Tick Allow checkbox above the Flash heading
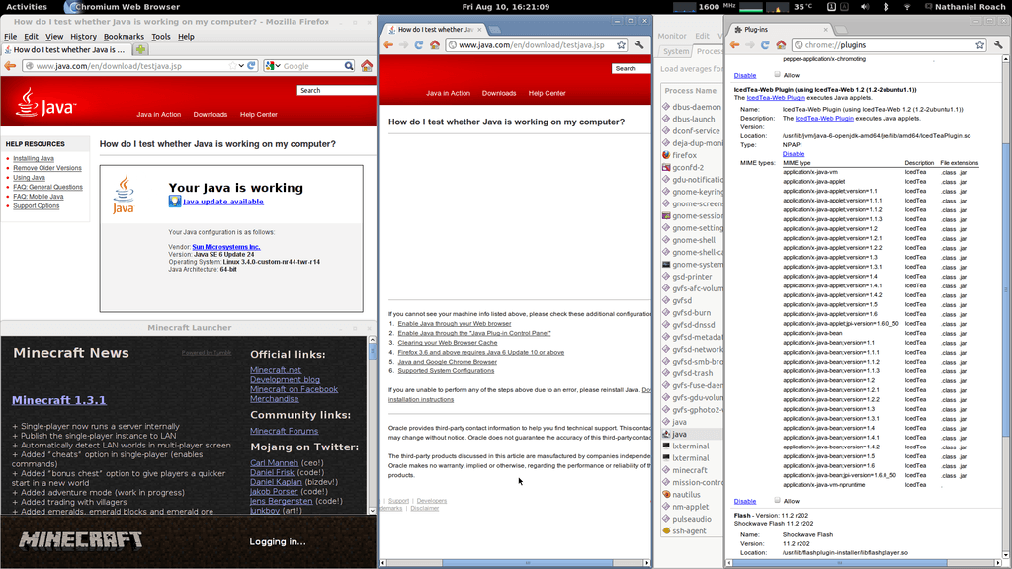The width and height of the screenshot is (1012, 569). tap(777, 500)
